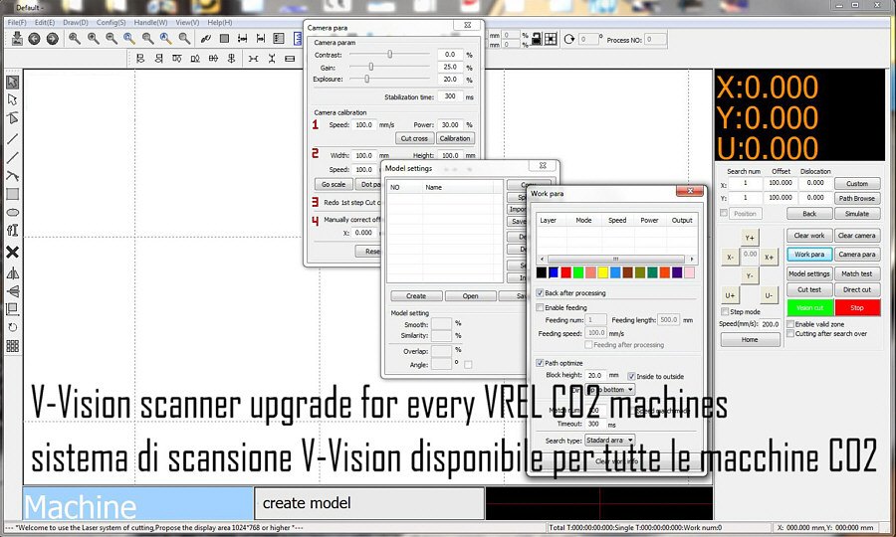The height and width of the screenshot is (537, 896).
Task: Select the line drawing tool
Action: (x=12, y=138)
